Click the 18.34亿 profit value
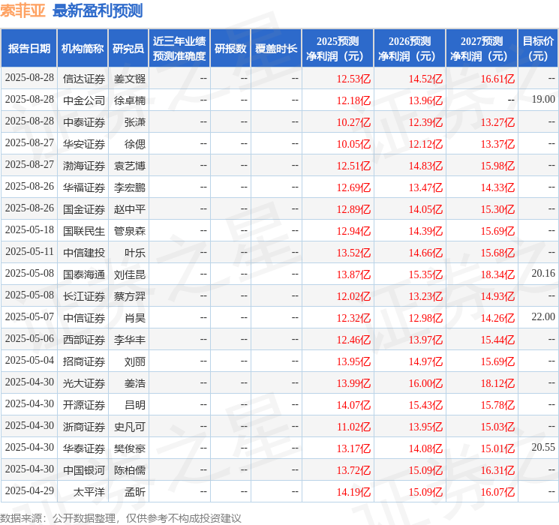Screen dimensions: 559x525 497,274
